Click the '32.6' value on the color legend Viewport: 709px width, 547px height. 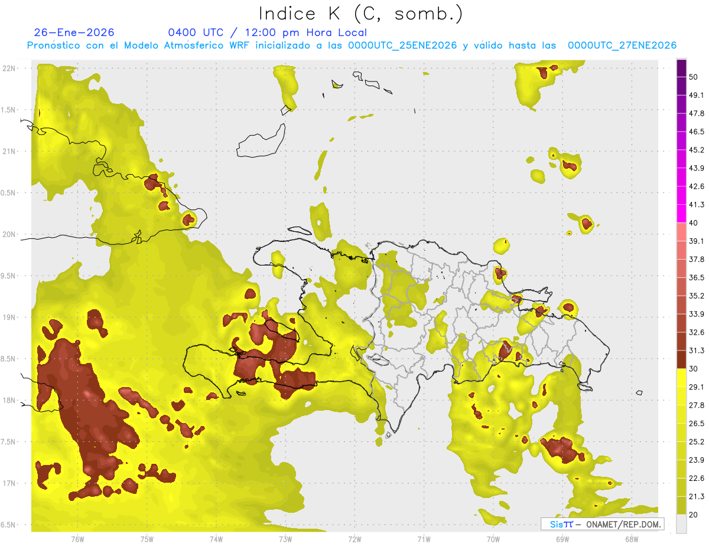pyautogui.click(x=697, y=332)
